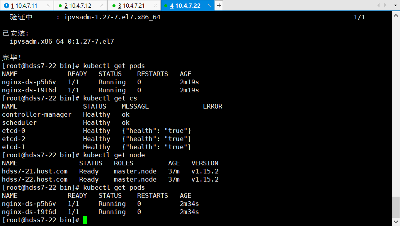Click the green status dot on tab 4
The width and height of the screenshot is (400, 226).
[x=165, y=5]
